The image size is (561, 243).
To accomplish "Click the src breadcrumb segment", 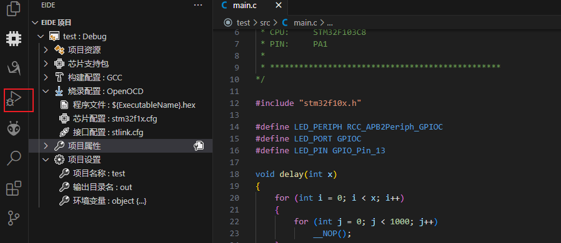I will click(x=265, y=23).
